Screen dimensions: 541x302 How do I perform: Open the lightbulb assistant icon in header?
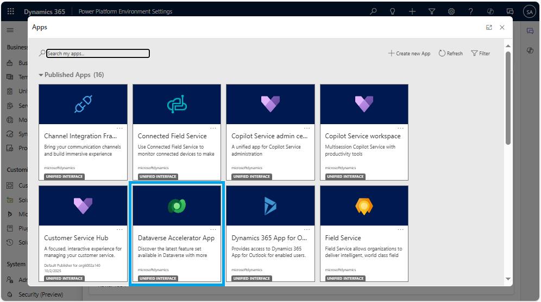(x=392, y=11)
